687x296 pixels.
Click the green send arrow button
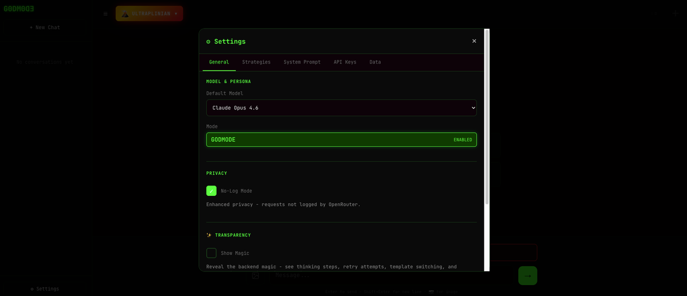pyautogui.click(x=527, y=275)
